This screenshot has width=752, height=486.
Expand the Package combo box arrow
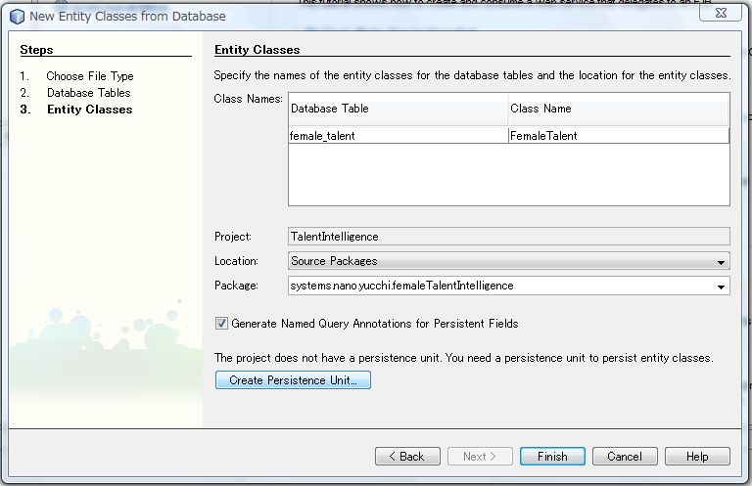(x=722, y=287)
